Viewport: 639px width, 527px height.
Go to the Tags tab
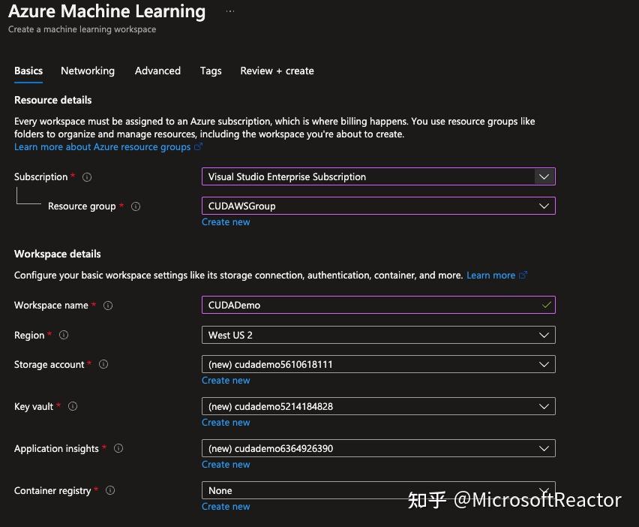point(211,71)
